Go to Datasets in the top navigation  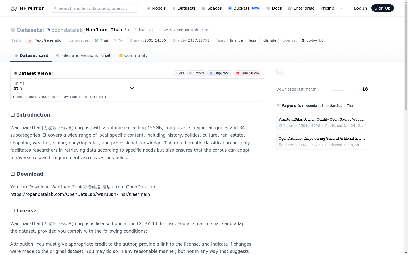[184, 8]
